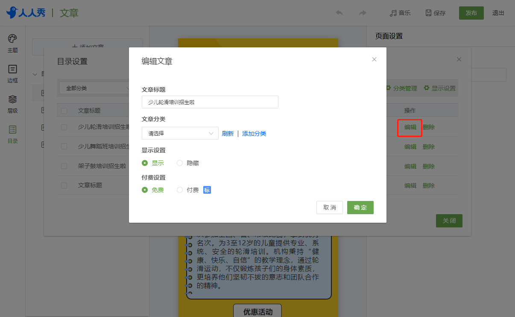Click the 关闭 button in 目录设置

coord(449,221)
